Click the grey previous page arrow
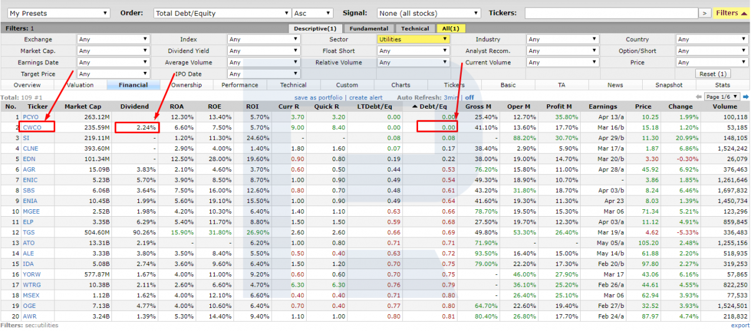This screenshot has height=331, width=751. coord(699,97)
